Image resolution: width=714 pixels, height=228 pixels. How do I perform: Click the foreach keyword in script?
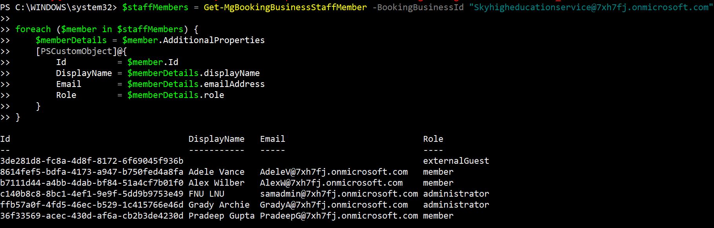coord(33,29)
